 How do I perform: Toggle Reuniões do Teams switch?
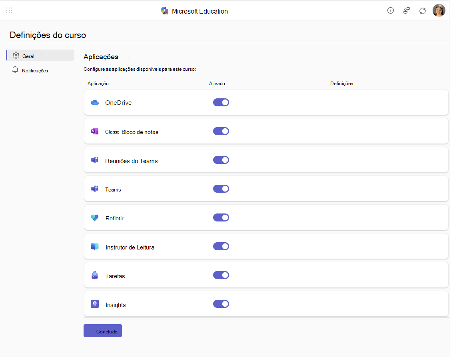(221, 160)
